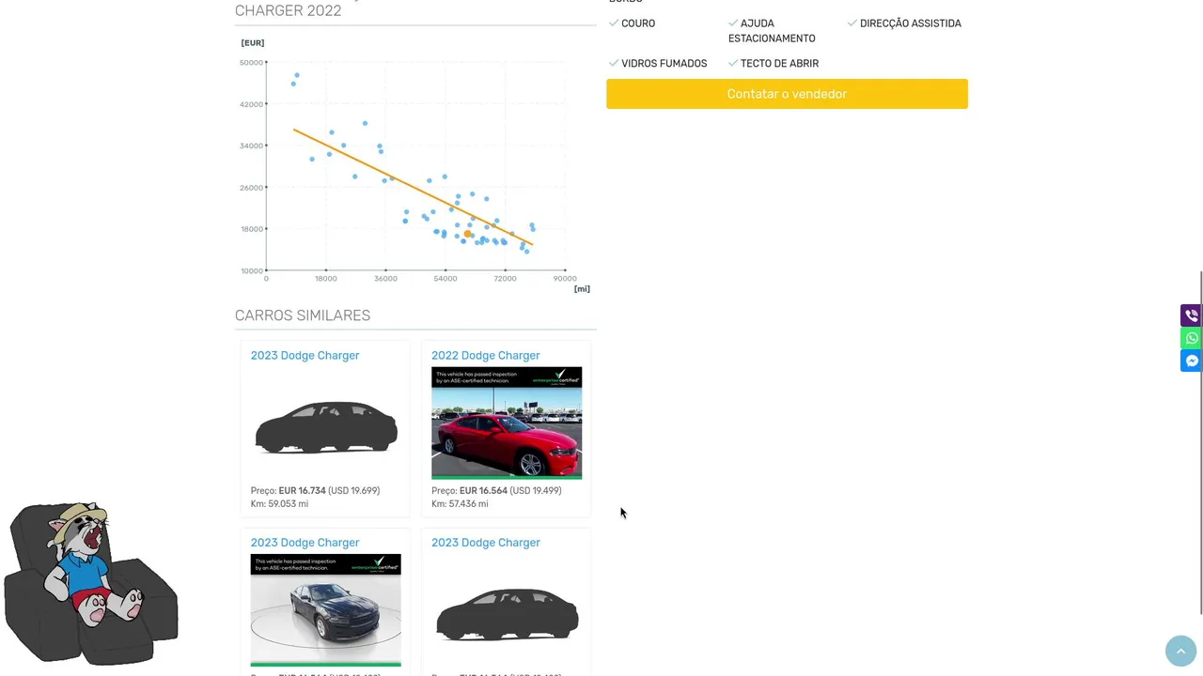Click the yawning raccoon mascot in armchair

pos(90,584)
